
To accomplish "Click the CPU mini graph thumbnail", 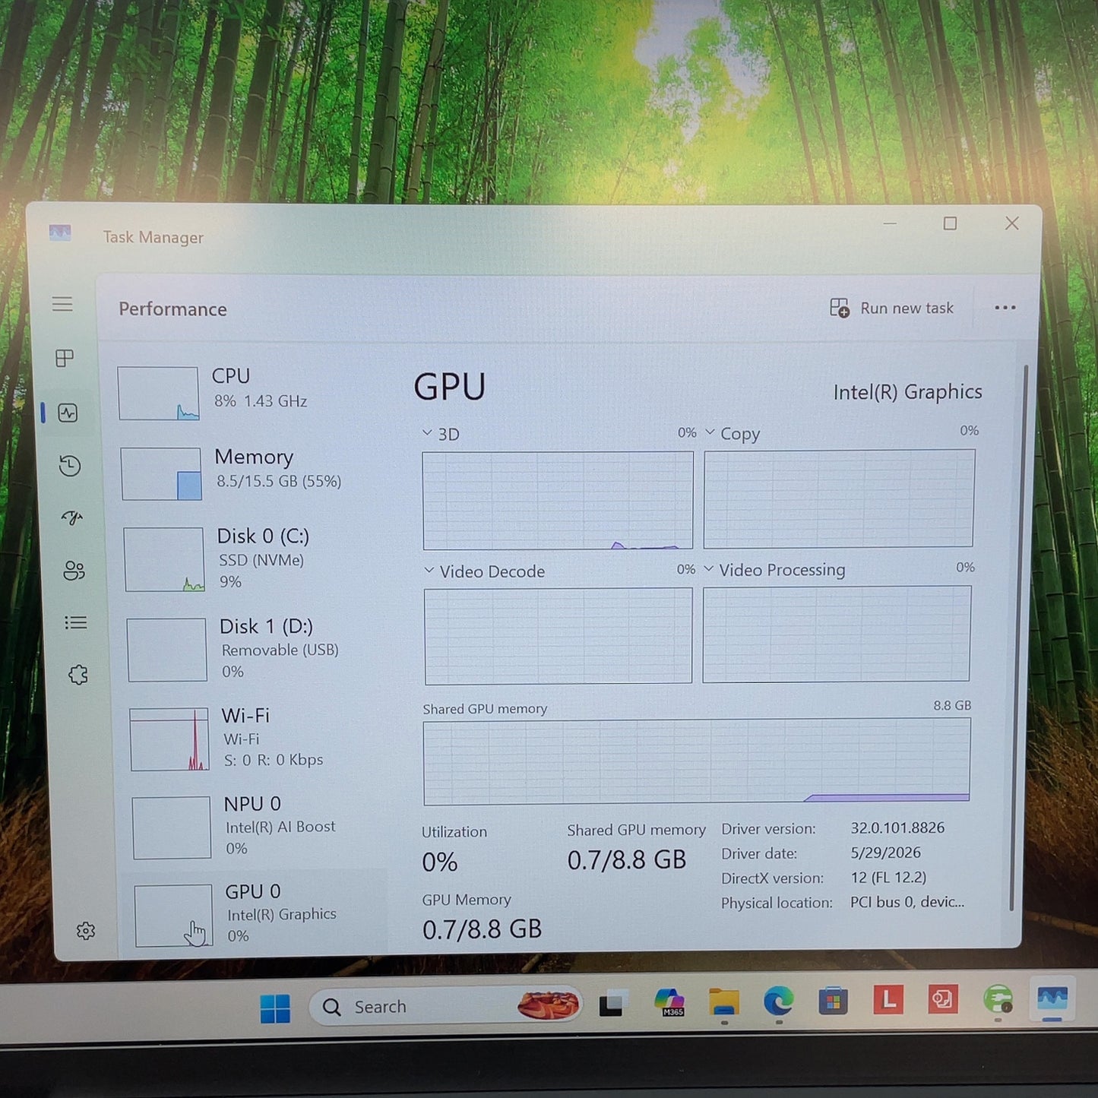I will click(x=158, y=393).
